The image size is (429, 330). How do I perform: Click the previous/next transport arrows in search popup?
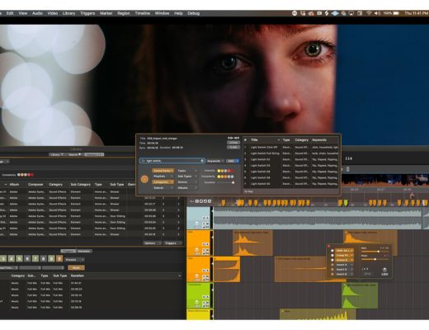tap(233, 138)
